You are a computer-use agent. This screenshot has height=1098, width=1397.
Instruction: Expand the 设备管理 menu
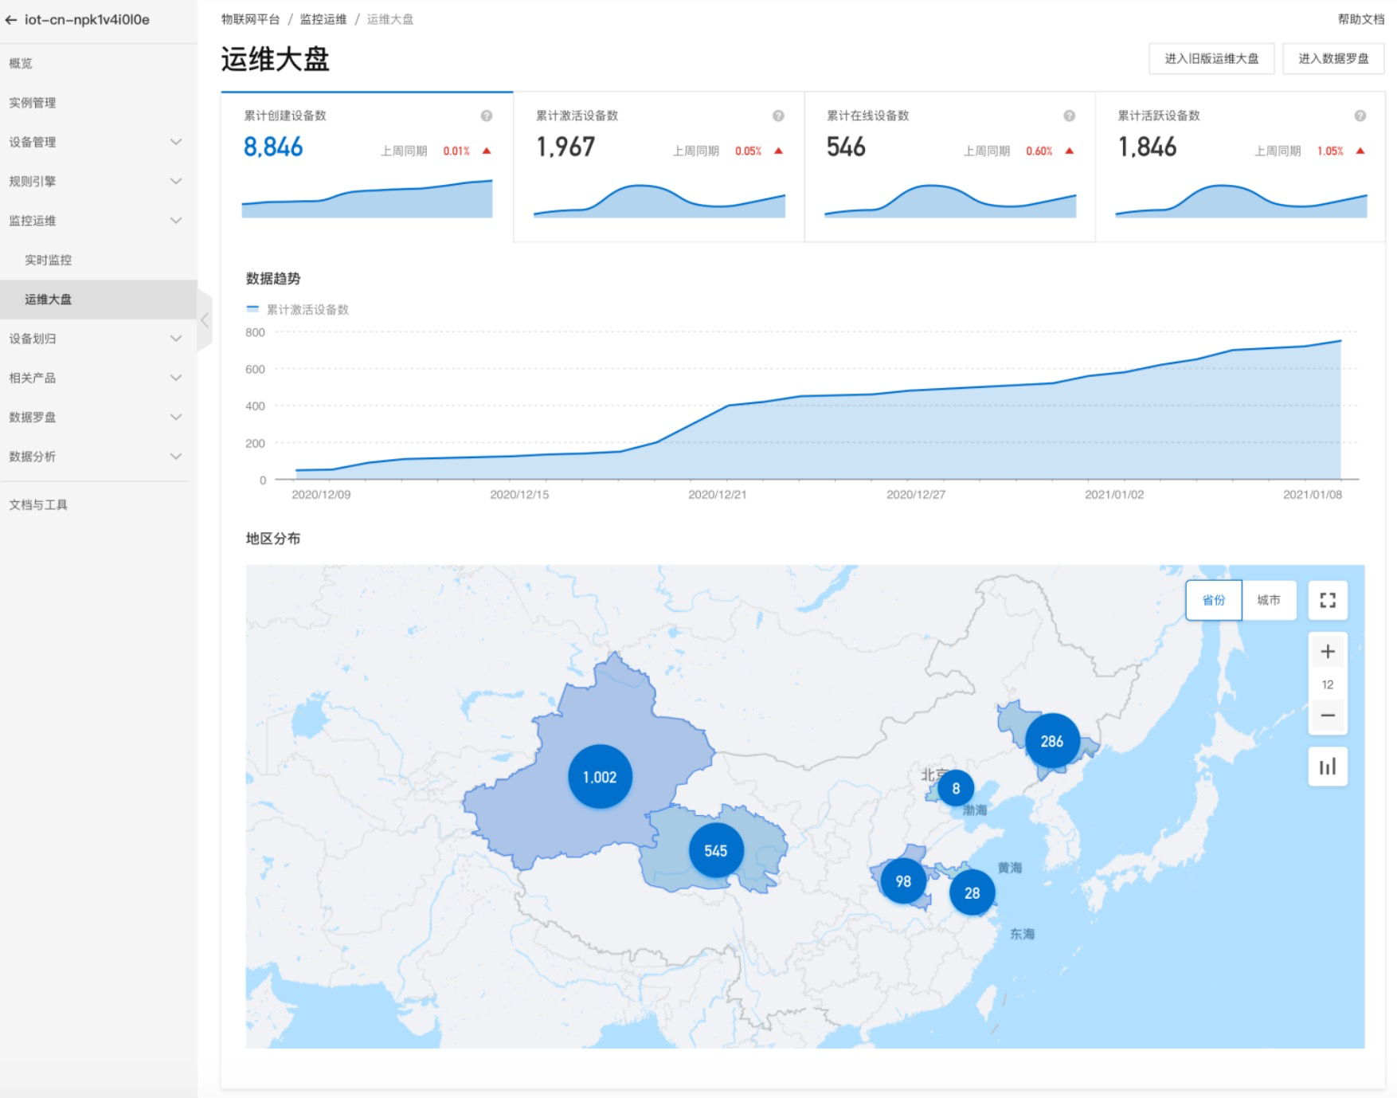point(98,142)
